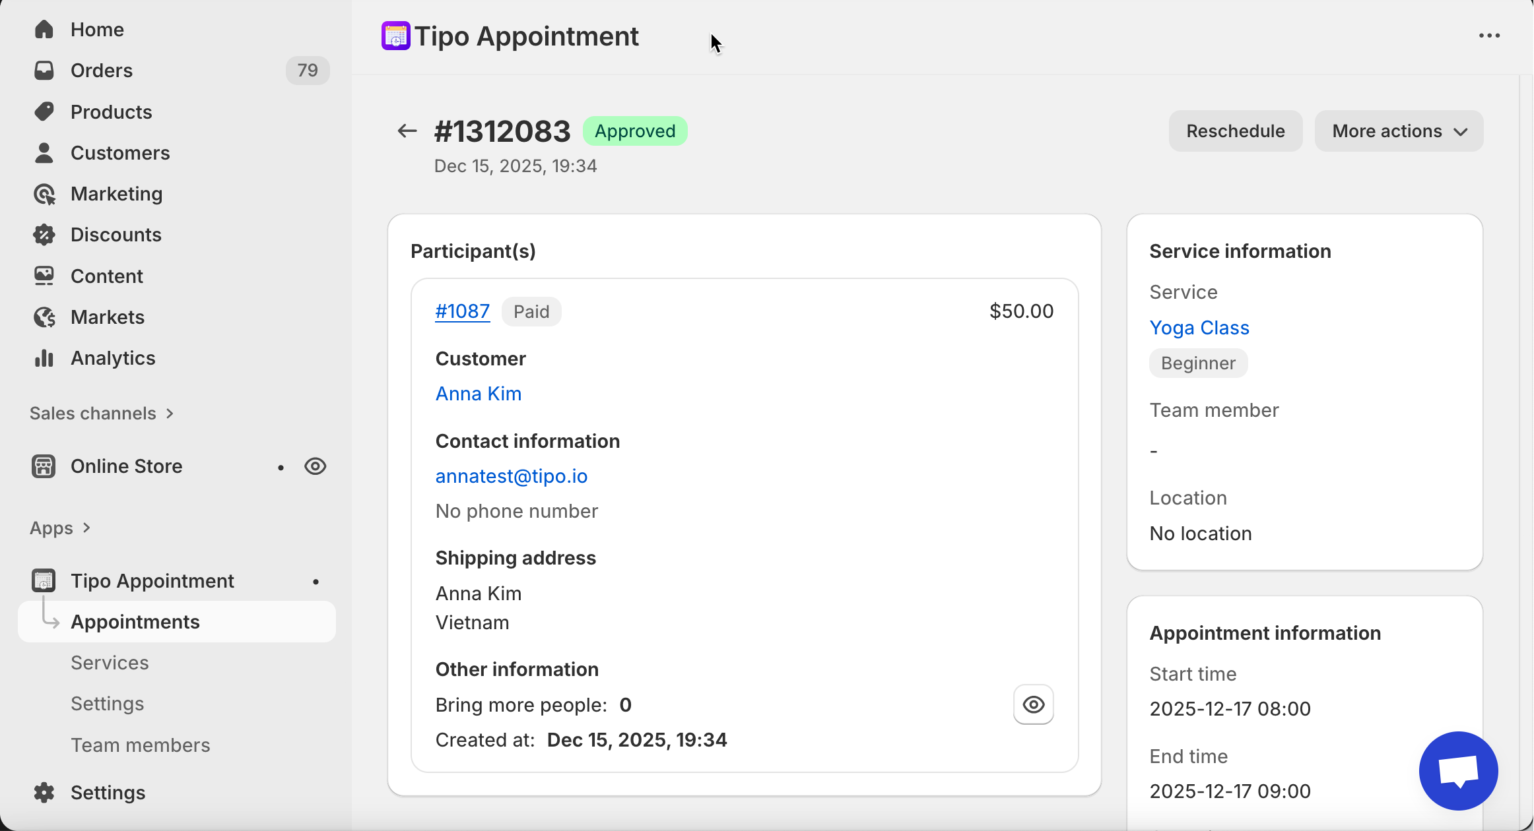Click the Reschedule button

1235,131
